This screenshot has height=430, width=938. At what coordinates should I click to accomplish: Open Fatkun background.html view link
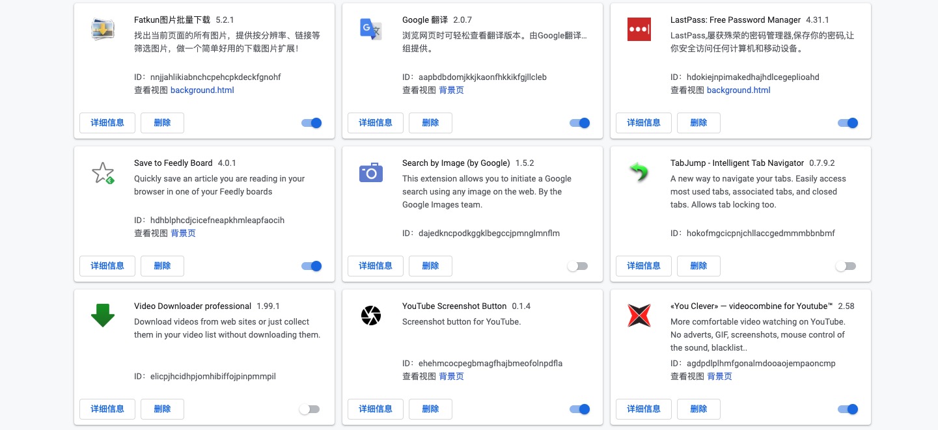click(x=202, y=90)
